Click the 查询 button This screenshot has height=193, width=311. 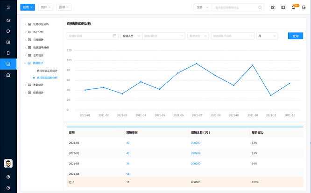tap(295, 36)
